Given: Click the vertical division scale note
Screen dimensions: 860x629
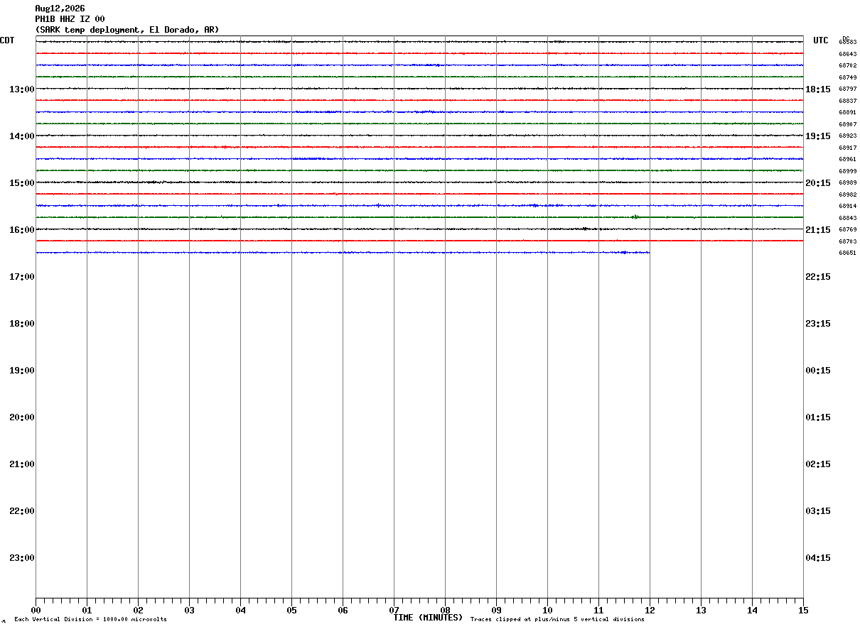Looking at the screenshot, I should pyautogui.click(x=90, y=620).
